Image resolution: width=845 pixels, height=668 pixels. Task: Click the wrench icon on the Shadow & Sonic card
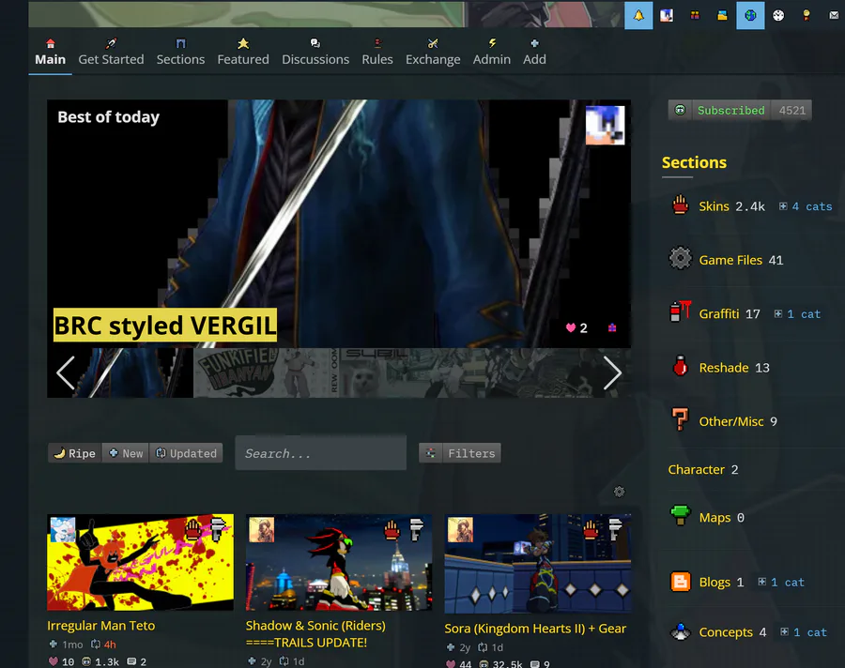416,529
